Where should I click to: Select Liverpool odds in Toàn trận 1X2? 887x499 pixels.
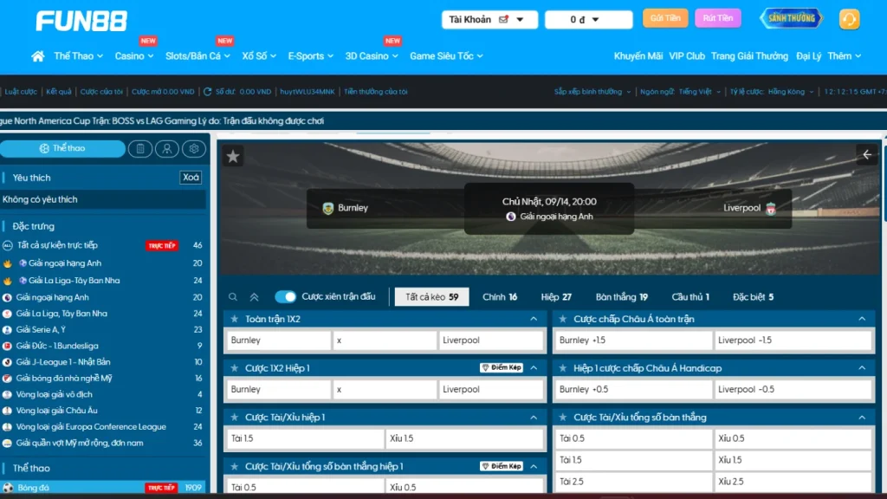pos(491,340)
